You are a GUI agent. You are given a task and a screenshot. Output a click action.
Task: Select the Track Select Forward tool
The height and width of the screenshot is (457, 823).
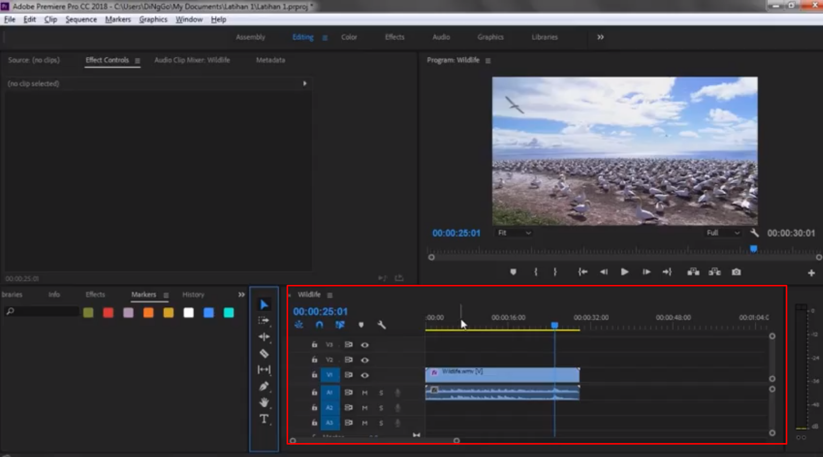click(x=264, y=321)
